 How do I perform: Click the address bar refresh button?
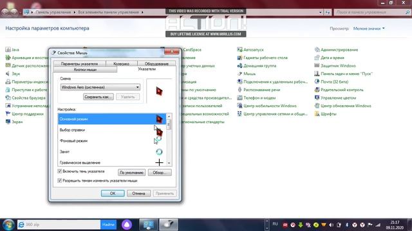pos(328,12)
